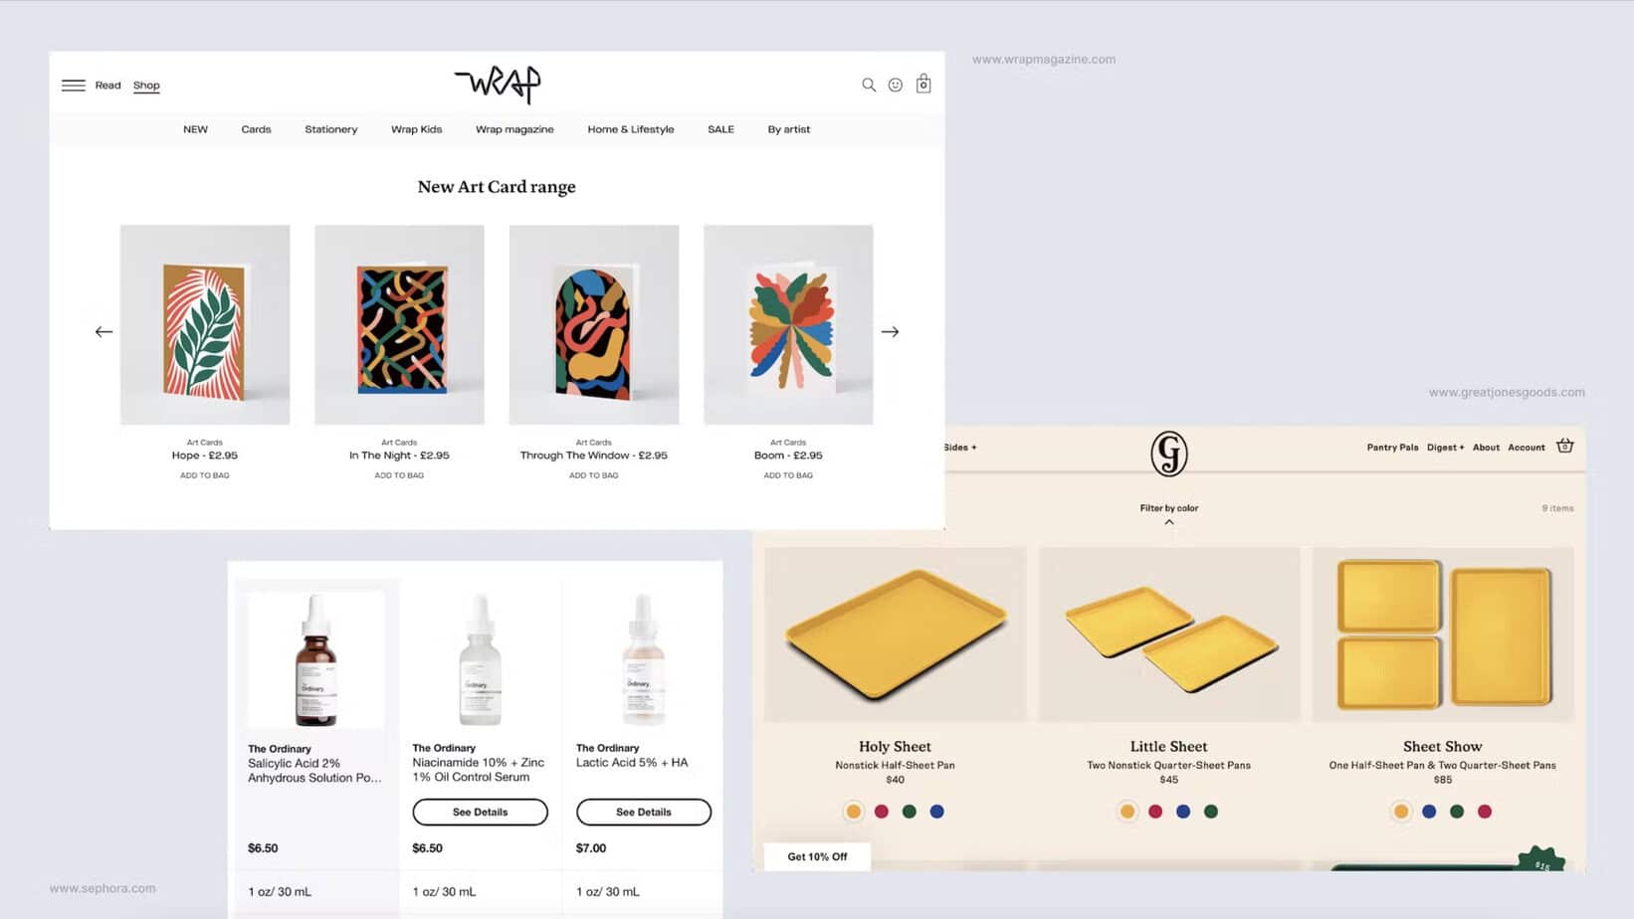Viewport: 1634px width, 919px height.
Task: Select red color for Holy Sheet
Action: [882, 812]
